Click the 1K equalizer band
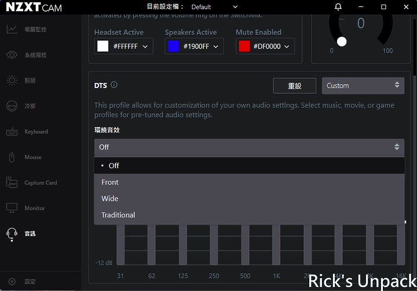The height and width of the screenshot is (291, 417). coord(276,245)
